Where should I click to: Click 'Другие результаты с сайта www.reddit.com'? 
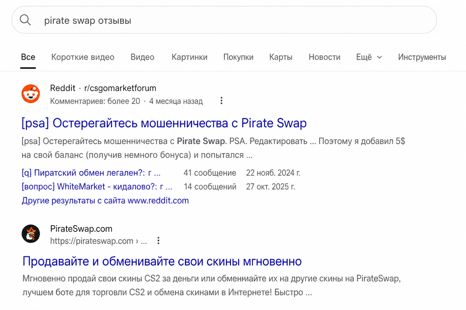105,200
